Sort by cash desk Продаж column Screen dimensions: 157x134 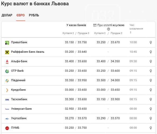(84, 33)
